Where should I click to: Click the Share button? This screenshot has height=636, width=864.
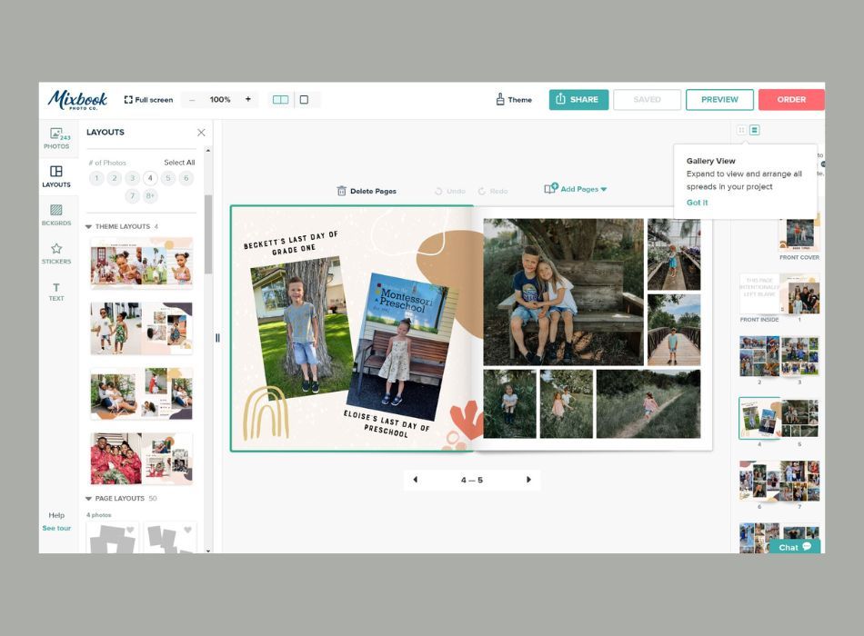point(578,100)
